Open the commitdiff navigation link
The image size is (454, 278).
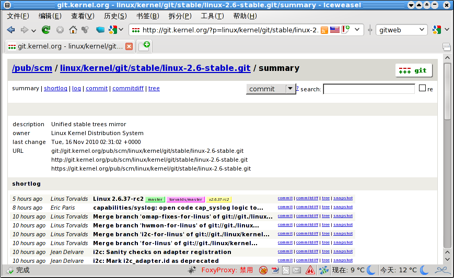click(128, 89)
